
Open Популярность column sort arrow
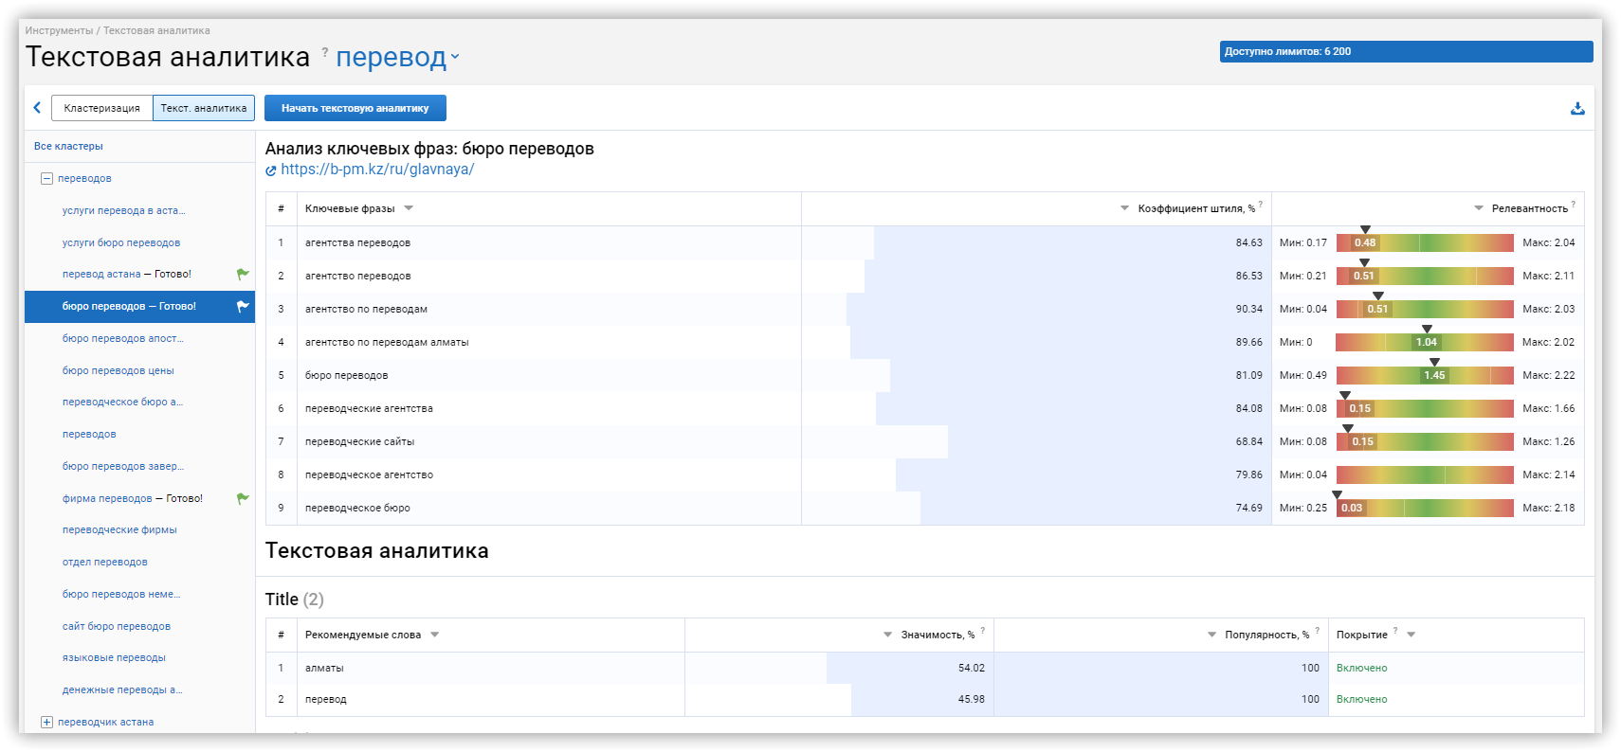point(1212,635)
